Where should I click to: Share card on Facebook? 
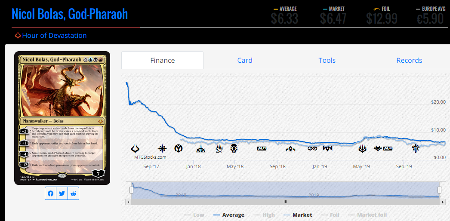[x=50, y=193]
